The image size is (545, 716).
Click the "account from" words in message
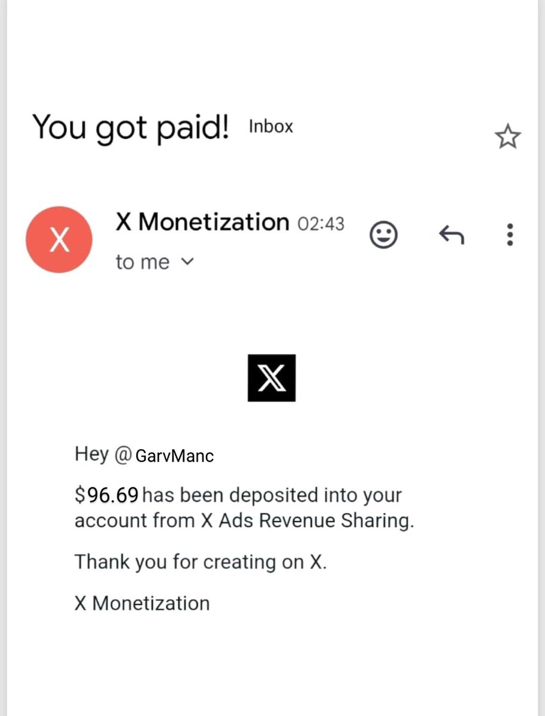tap(135, 521)
